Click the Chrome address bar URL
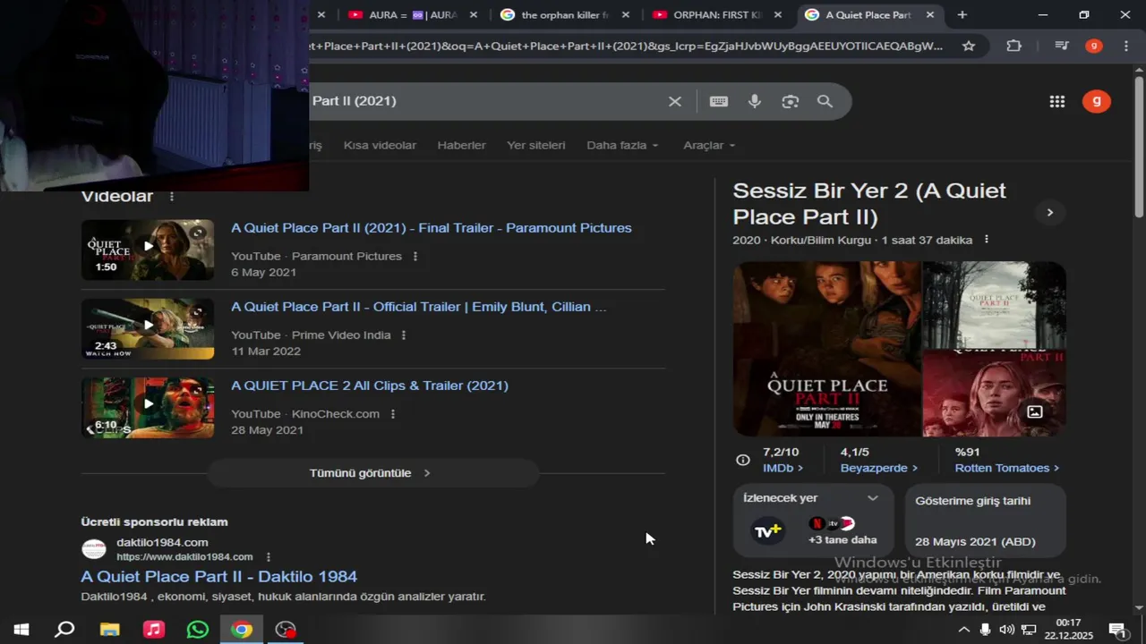 tap(627, 46)
